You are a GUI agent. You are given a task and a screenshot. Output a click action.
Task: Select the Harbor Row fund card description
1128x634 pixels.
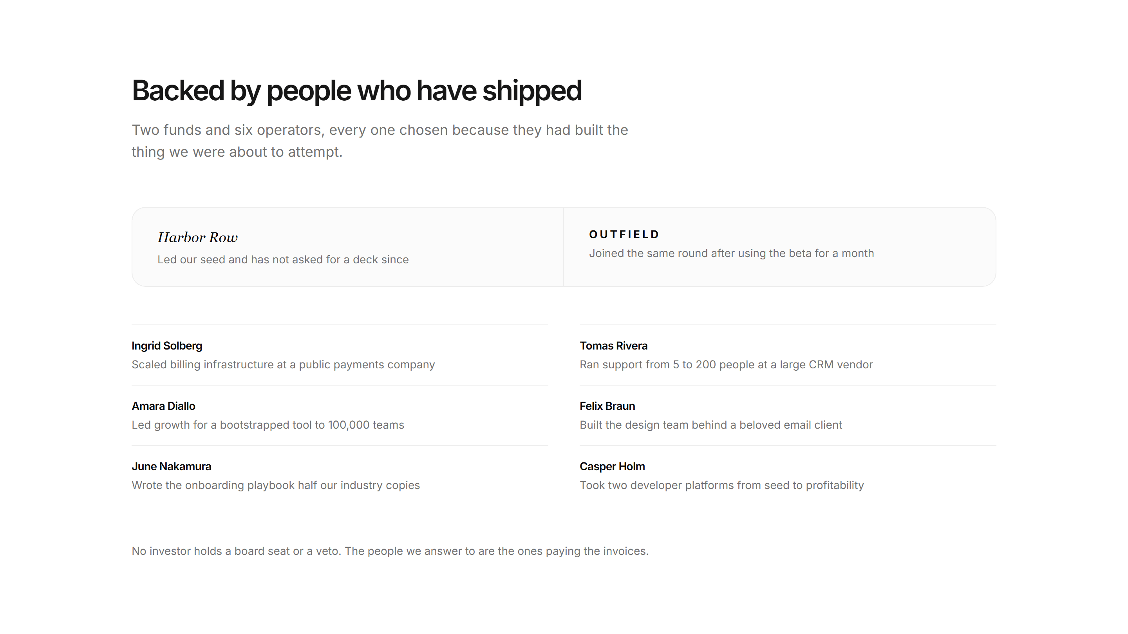point(283,259)
